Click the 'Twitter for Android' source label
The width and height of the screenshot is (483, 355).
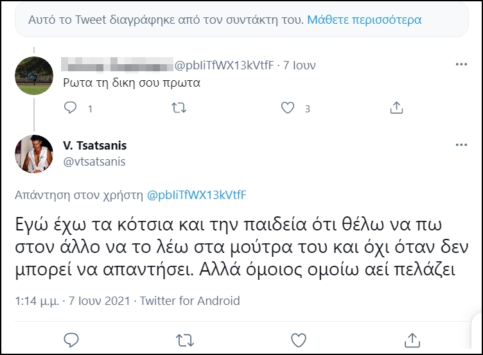190,300
